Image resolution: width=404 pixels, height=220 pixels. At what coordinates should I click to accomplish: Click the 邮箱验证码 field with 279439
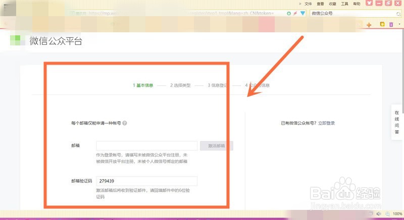(x=147, y=181)
